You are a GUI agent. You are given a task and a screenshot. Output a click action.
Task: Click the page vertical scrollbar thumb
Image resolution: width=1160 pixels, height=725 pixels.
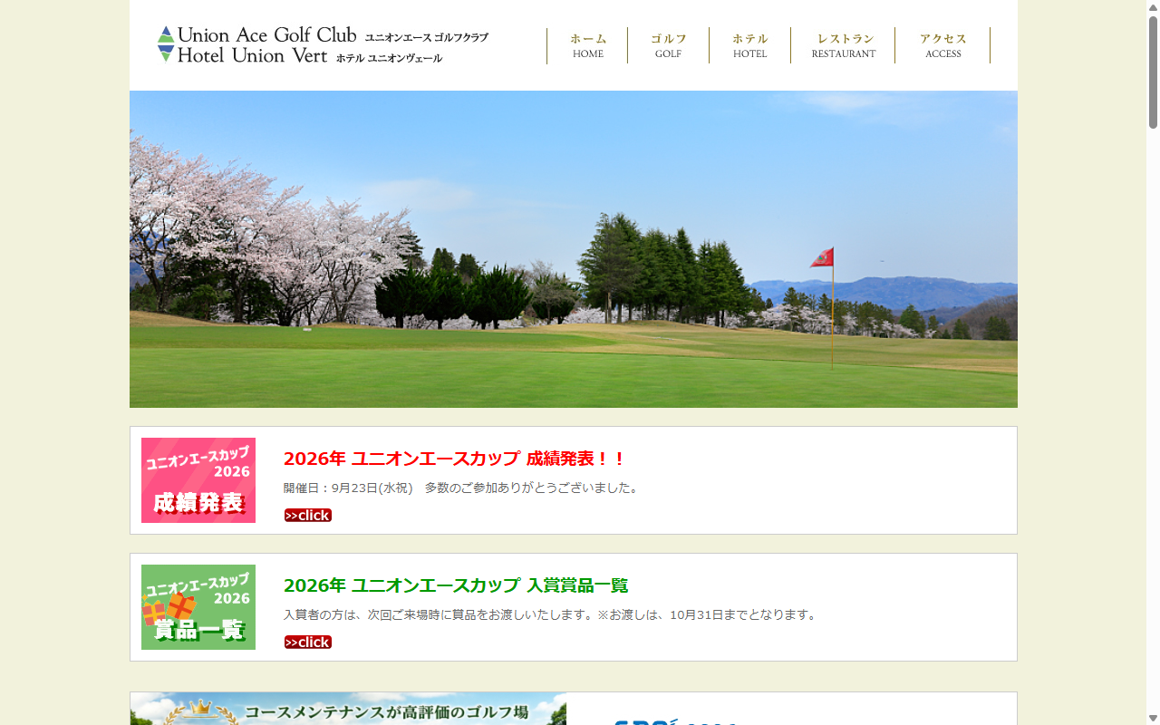tap(1153, 72)
